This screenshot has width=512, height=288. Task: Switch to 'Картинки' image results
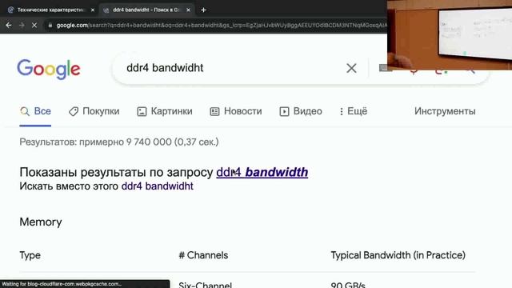click(165, 111)
